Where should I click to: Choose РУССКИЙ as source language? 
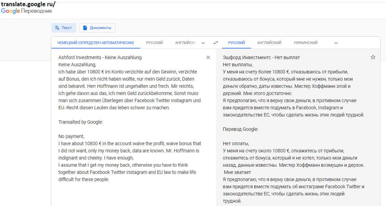coord(154,43)
